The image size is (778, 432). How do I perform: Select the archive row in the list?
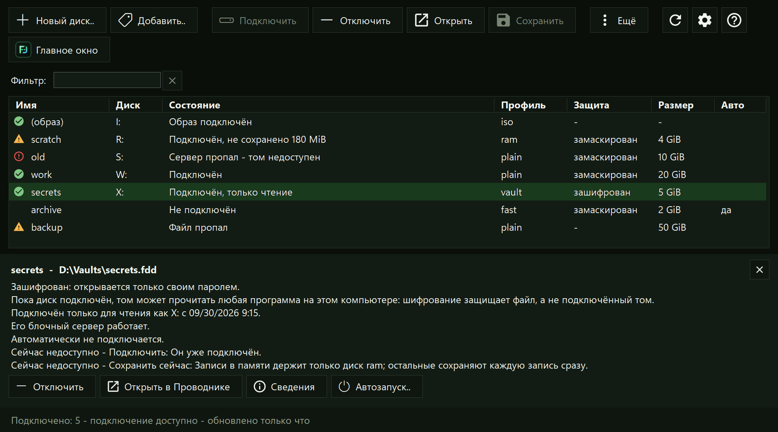click(387, 210)
